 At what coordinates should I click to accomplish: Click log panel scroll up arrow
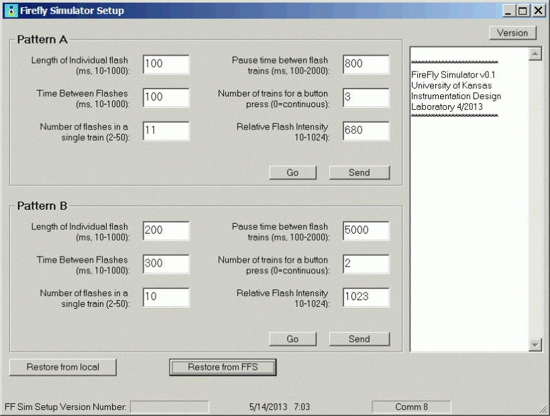point(535,54)
